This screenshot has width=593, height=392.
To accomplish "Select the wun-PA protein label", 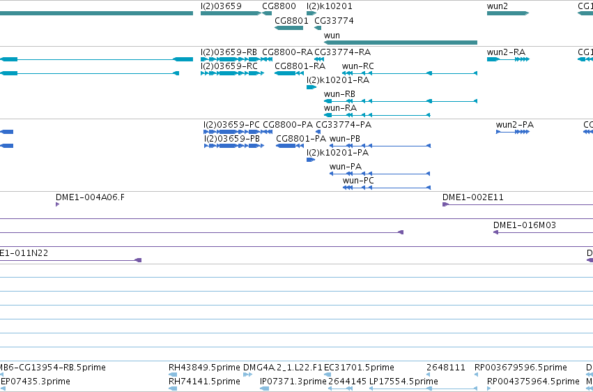I will (x=346, y=167).
